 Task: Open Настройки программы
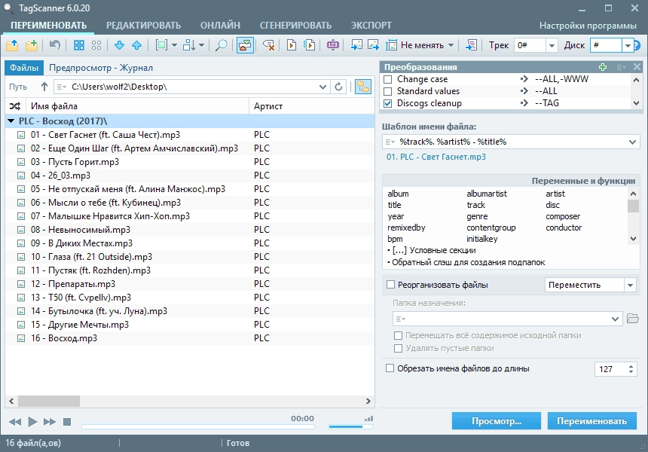point(588,26)
